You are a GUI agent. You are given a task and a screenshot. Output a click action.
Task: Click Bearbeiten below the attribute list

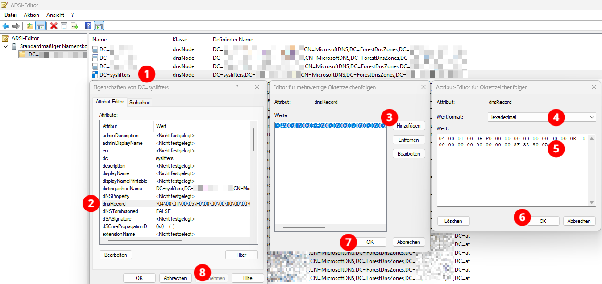[x=116, y=255]
